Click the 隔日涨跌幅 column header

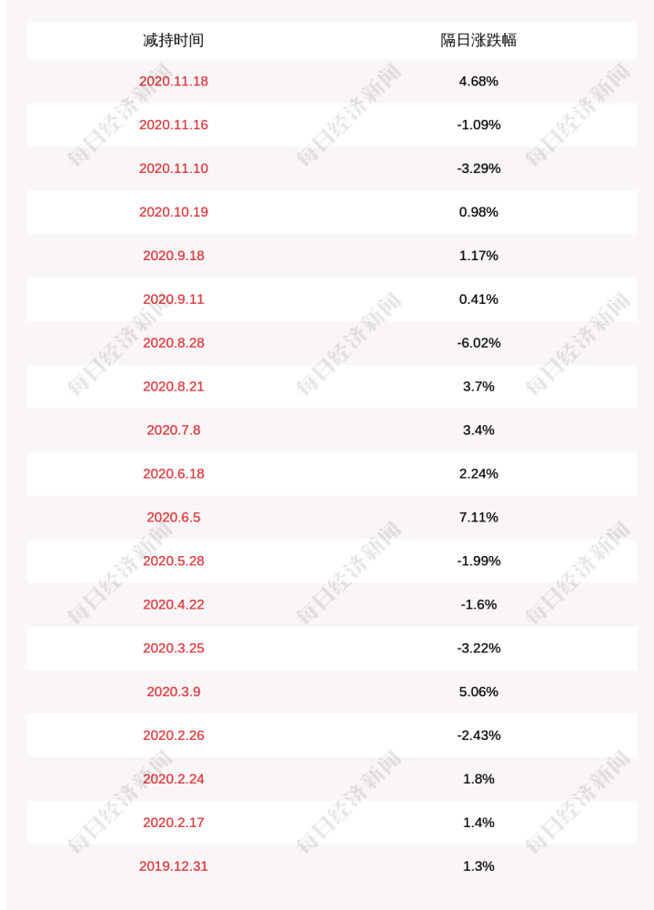click(478, 40)
